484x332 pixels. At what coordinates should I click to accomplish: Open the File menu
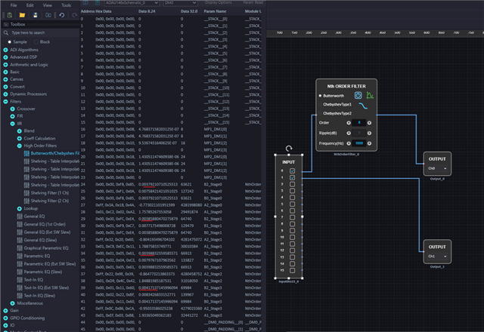(x=14, y=5)
